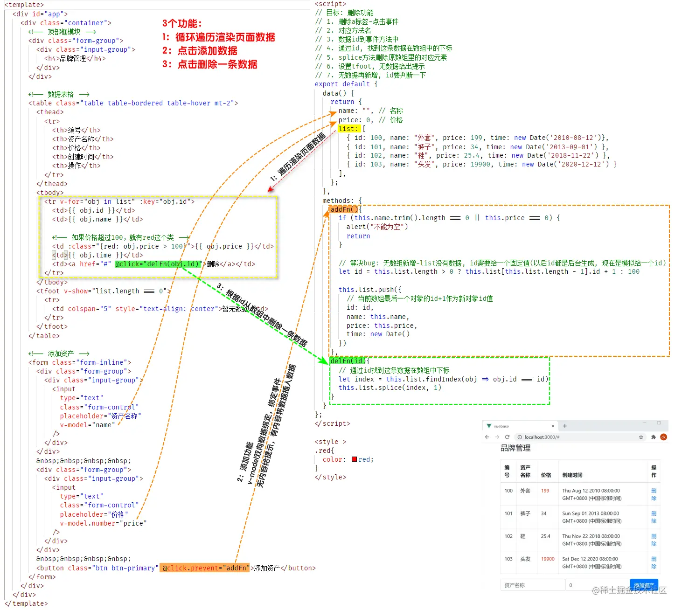Click the highlighted 'list:' property in code

[349, 129]
